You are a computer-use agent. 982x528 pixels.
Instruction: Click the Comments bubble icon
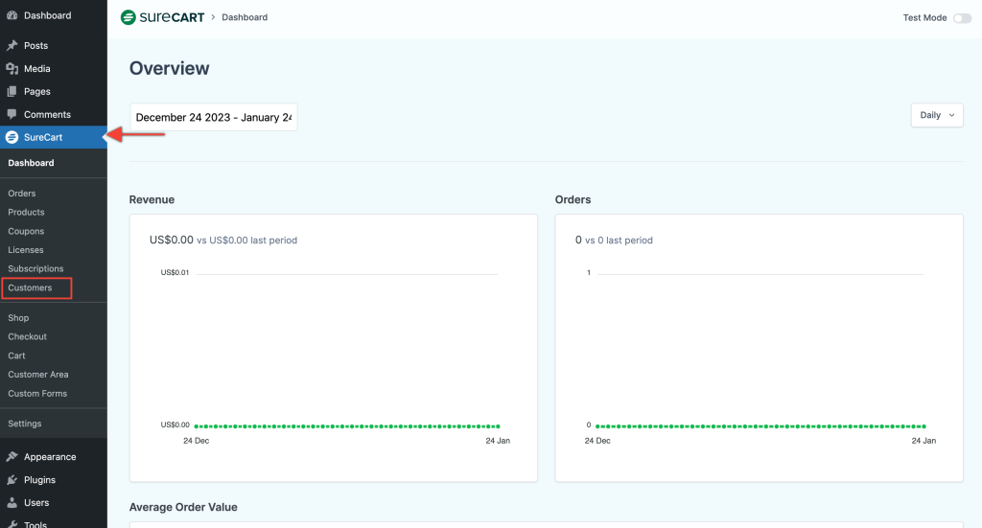(x=12, y=115)
